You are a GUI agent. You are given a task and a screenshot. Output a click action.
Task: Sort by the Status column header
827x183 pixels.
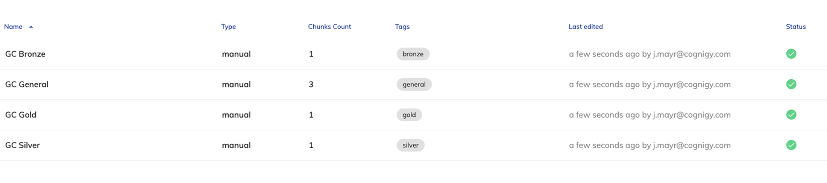click(795, 27)
